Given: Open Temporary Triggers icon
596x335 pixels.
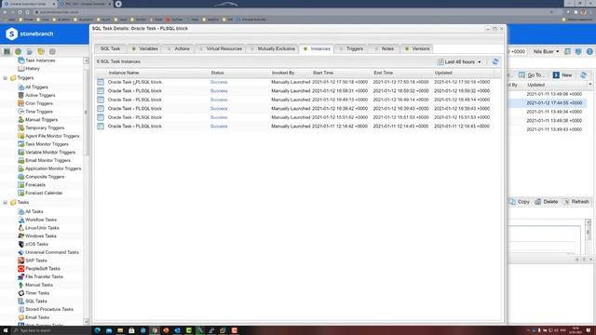Looking at the screenshot, I should click(x=21, y=128).
